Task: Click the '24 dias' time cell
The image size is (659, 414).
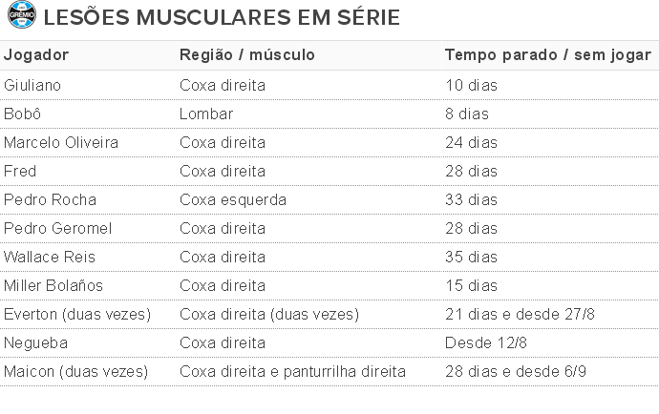Action: coord(471,142)
